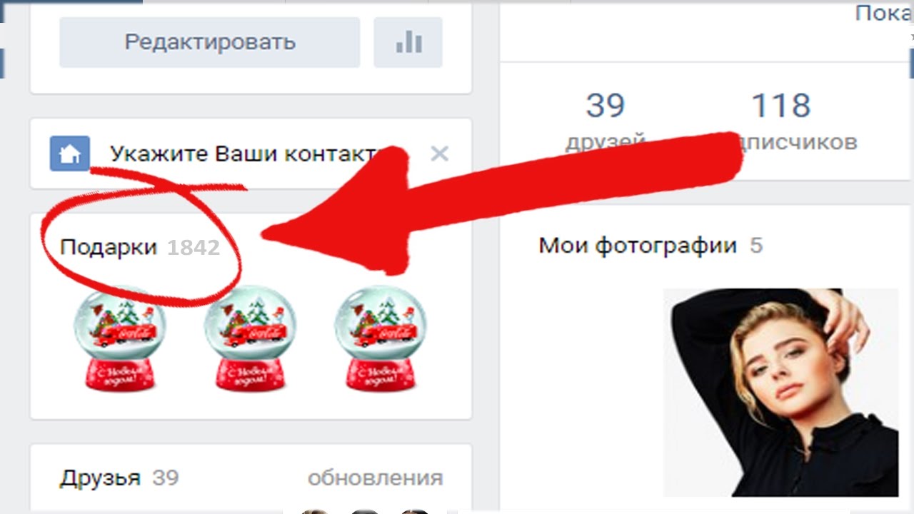The width and height of the screenshot is (914, 514).
Task: Click the gifts count 1842
Action: pos(194,248)
